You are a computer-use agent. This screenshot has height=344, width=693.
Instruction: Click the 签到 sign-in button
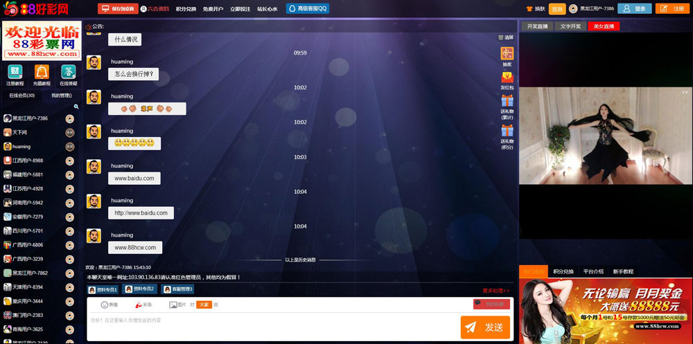(557, 9)
